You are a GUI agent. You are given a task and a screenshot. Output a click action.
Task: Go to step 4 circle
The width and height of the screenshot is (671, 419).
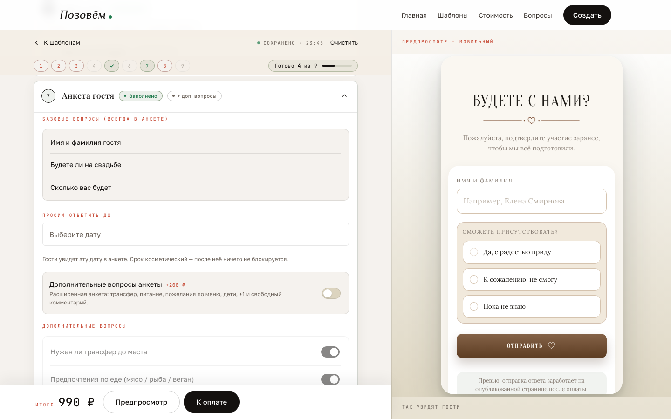pyautogui.click(x=94, y=66)
